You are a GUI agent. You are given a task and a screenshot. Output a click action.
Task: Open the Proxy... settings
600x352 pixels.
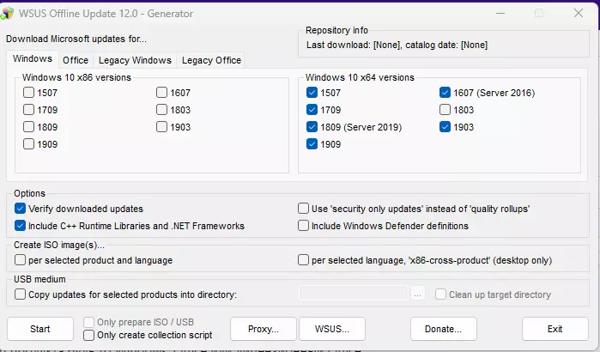coord(264,329)
